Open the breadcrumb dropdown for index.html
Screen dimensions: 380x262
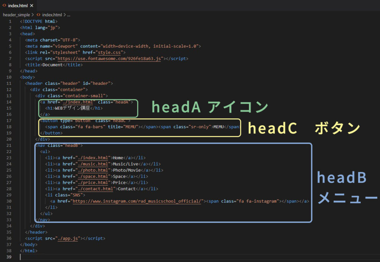pos(52,14)
